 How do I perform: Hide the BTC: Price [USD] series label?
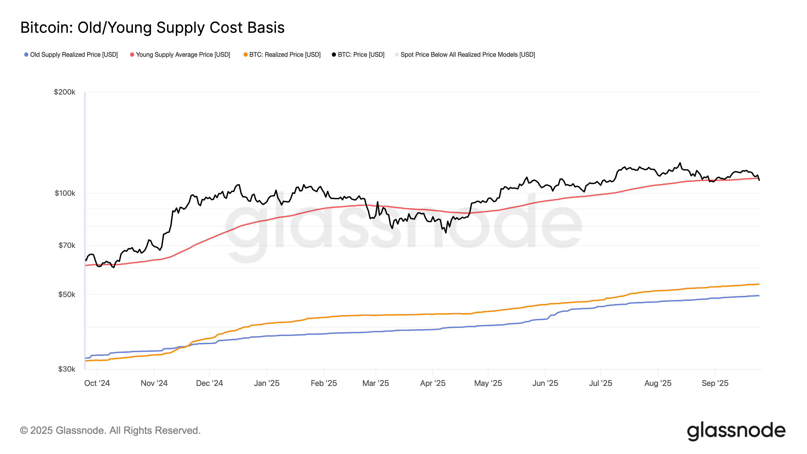click(x=361, y=54)
